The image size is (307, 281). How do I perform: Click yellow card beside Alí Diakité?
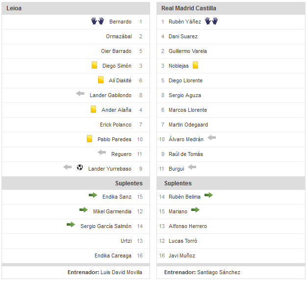click(101, 80)
